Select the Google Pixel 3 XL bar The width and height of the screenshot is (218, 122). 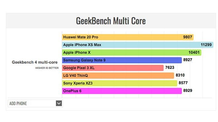(x=113, y=68)
